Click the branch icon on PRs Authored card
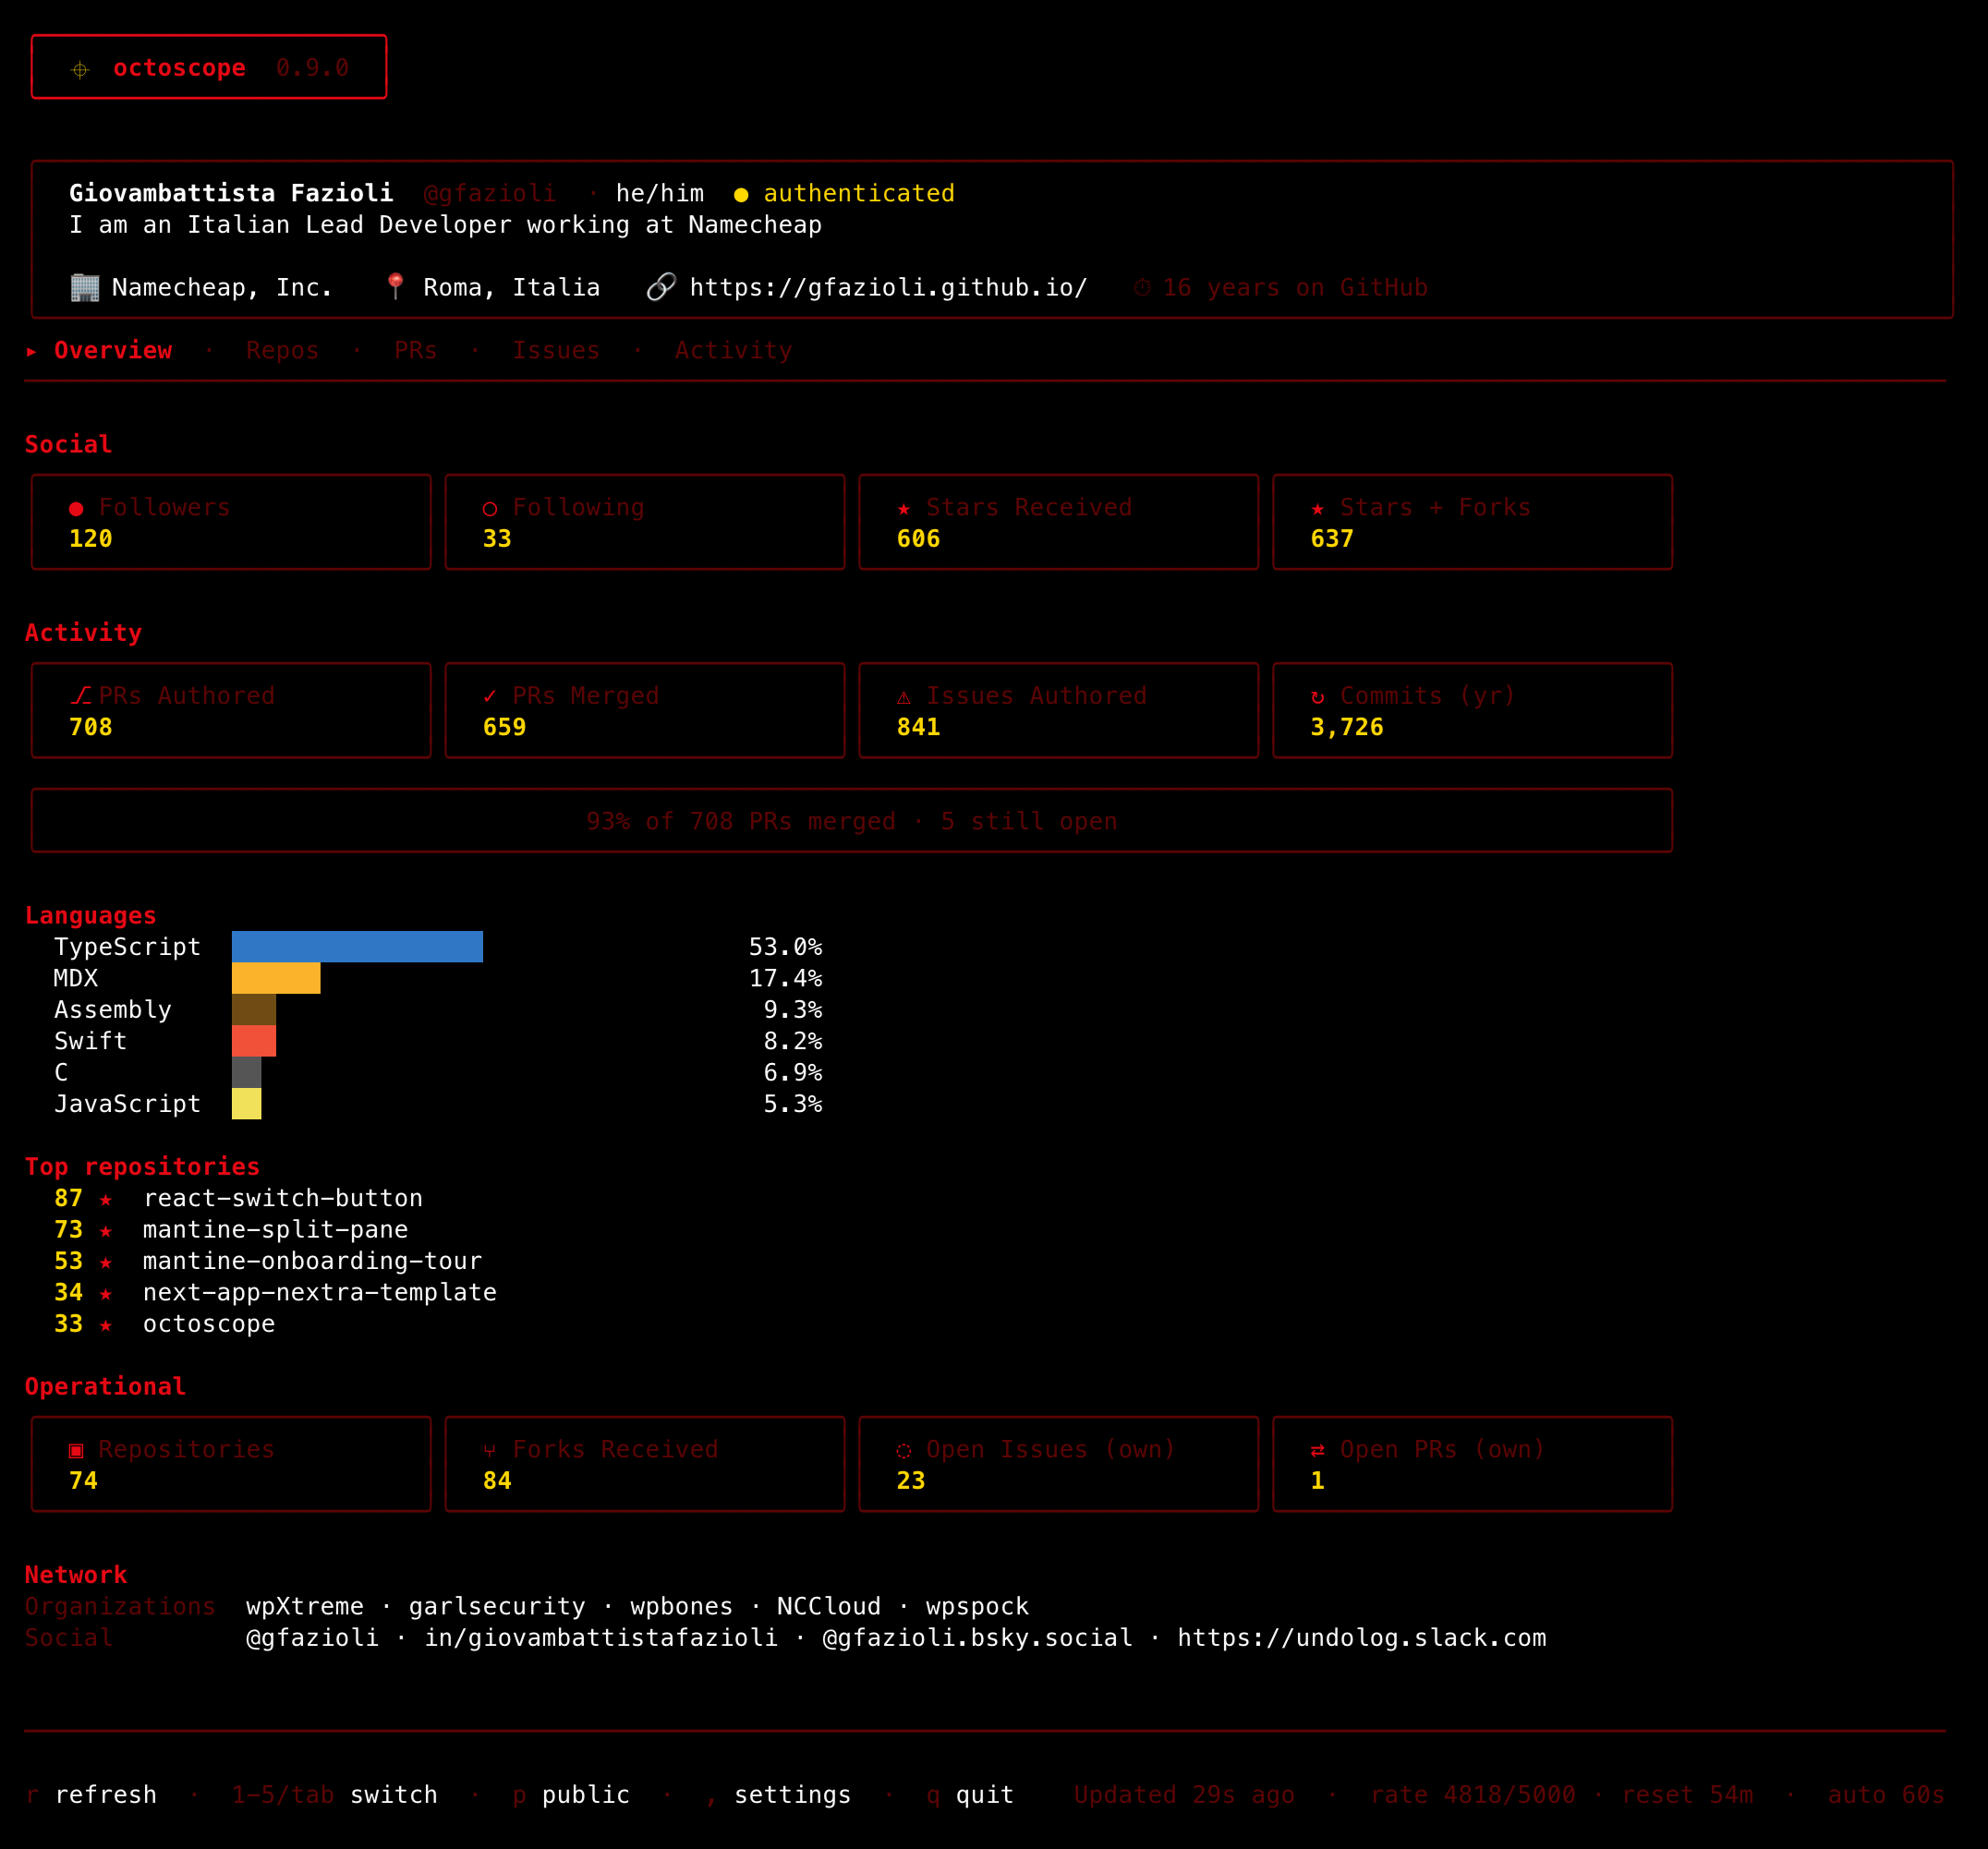 point(81,696)
